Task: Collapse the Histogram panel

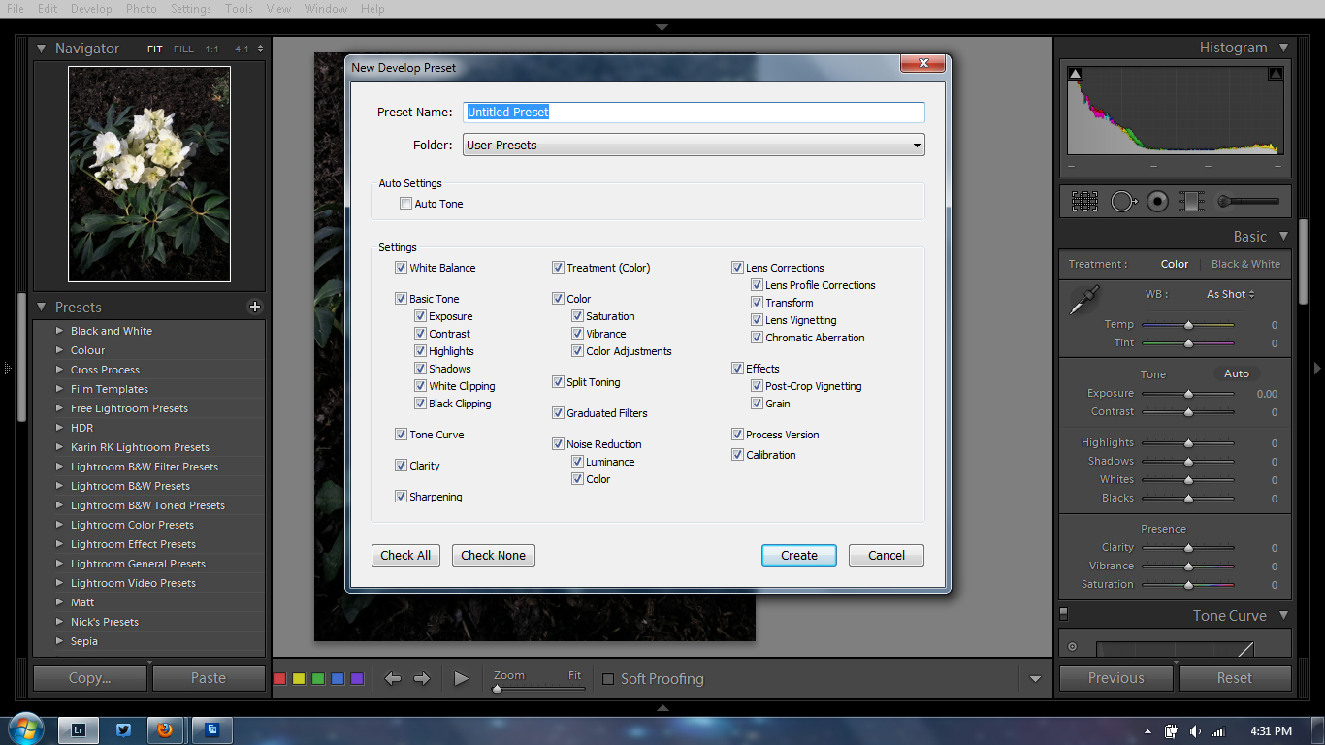Action: (1283, 48)
